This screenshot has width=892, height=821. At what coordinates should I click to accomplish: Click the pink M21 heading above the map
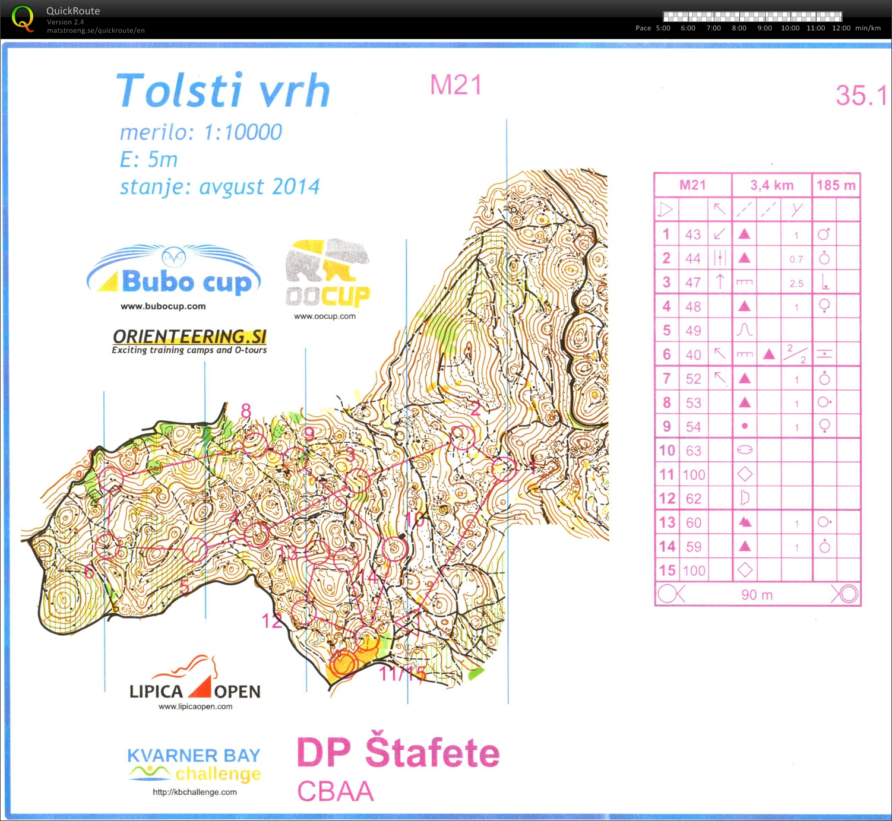[x=456, y=85]
